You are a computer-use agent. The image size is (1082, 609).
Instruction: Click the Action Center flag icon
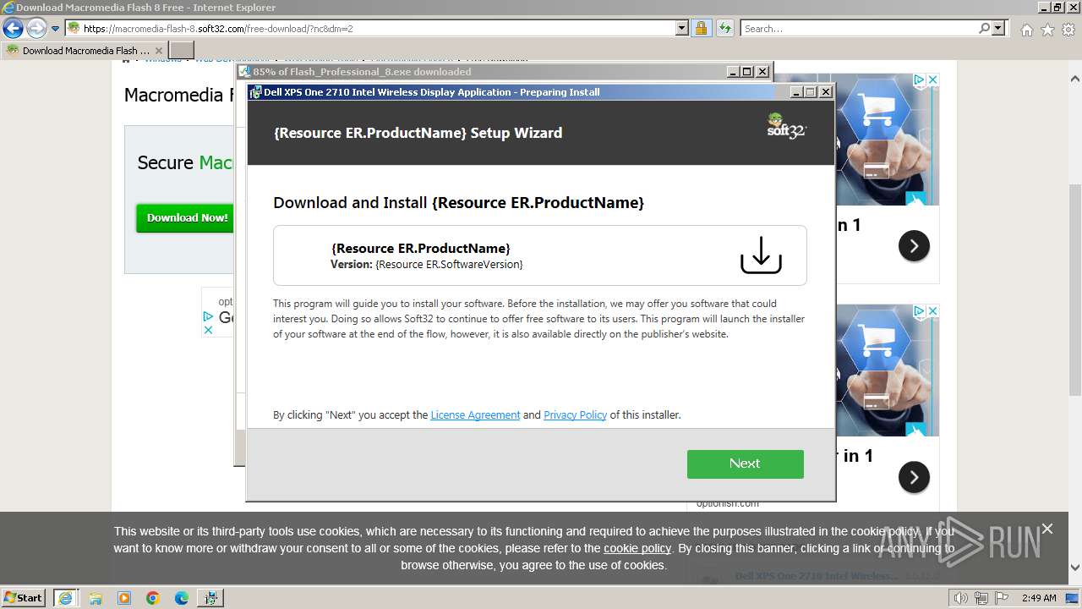click(x=1000, y=598)
